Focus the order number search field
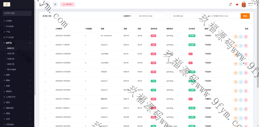Viewport: 259px width, 127px height. [x=223, y=16]
